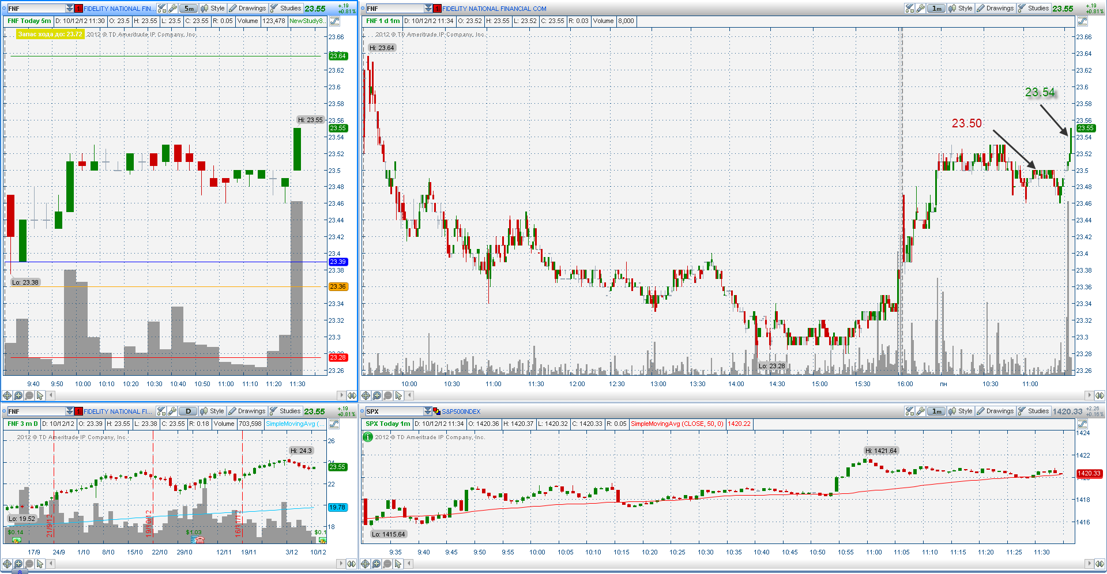Click 23.39 blue price label in 5m chart
The image size is (1107, 574).
pos(338,262)
